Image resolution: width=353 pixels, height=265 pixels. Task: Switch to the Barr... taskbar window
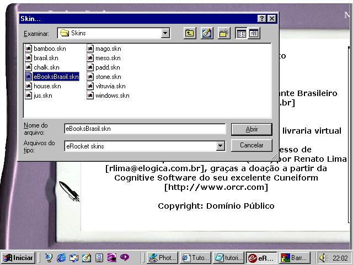[295, 258]
